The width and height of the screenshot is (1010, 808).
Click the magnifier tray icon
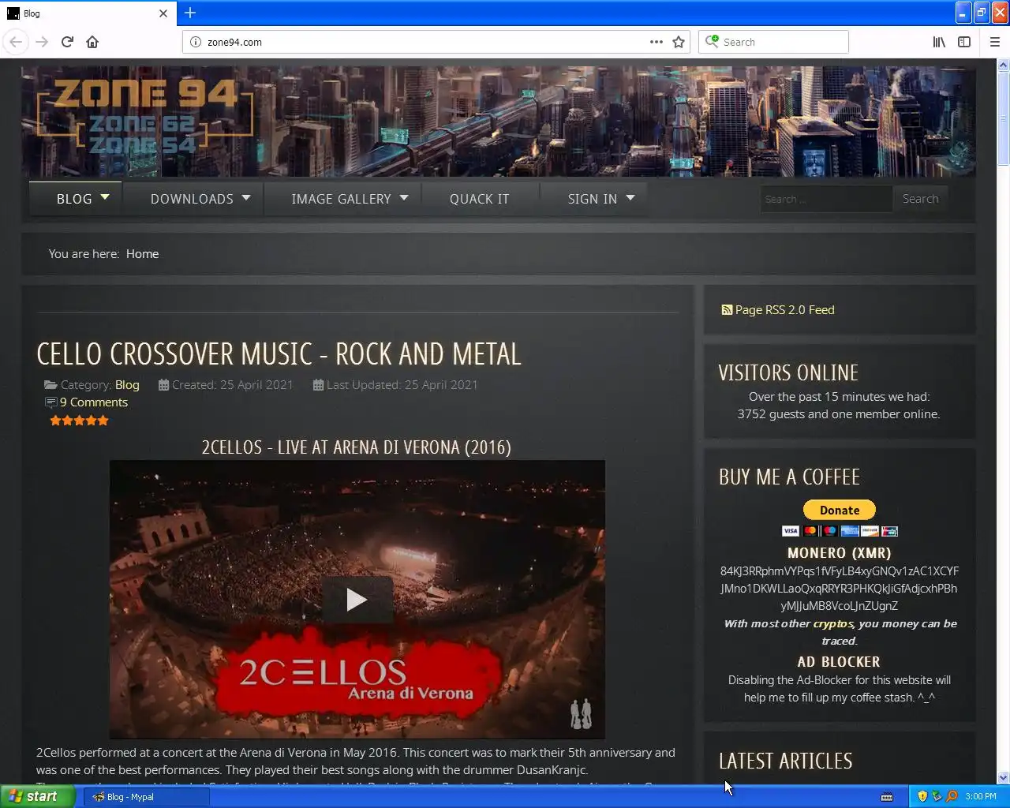pos(952,796)
